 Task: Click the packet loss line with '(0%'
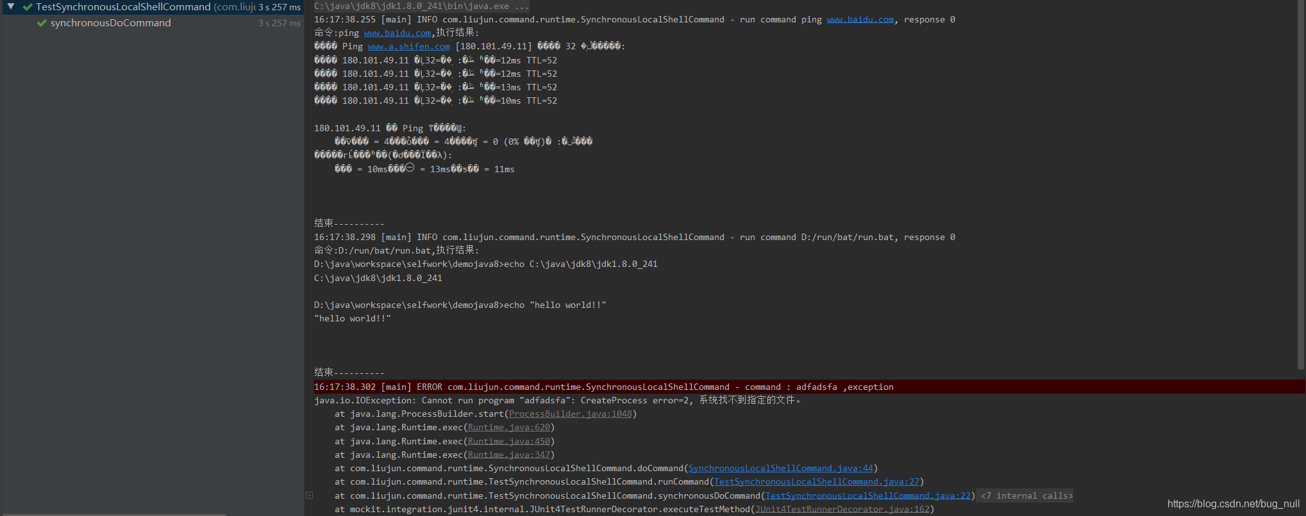tap(463, 141)
